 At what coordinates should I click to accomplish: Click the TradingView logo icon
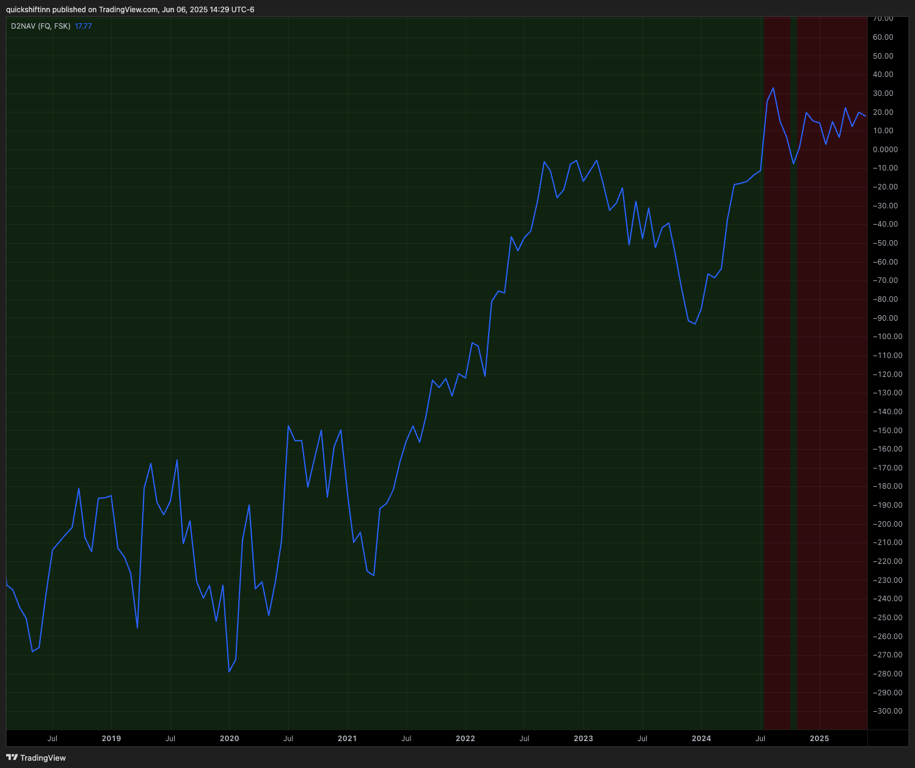click(x=12, y=758)
